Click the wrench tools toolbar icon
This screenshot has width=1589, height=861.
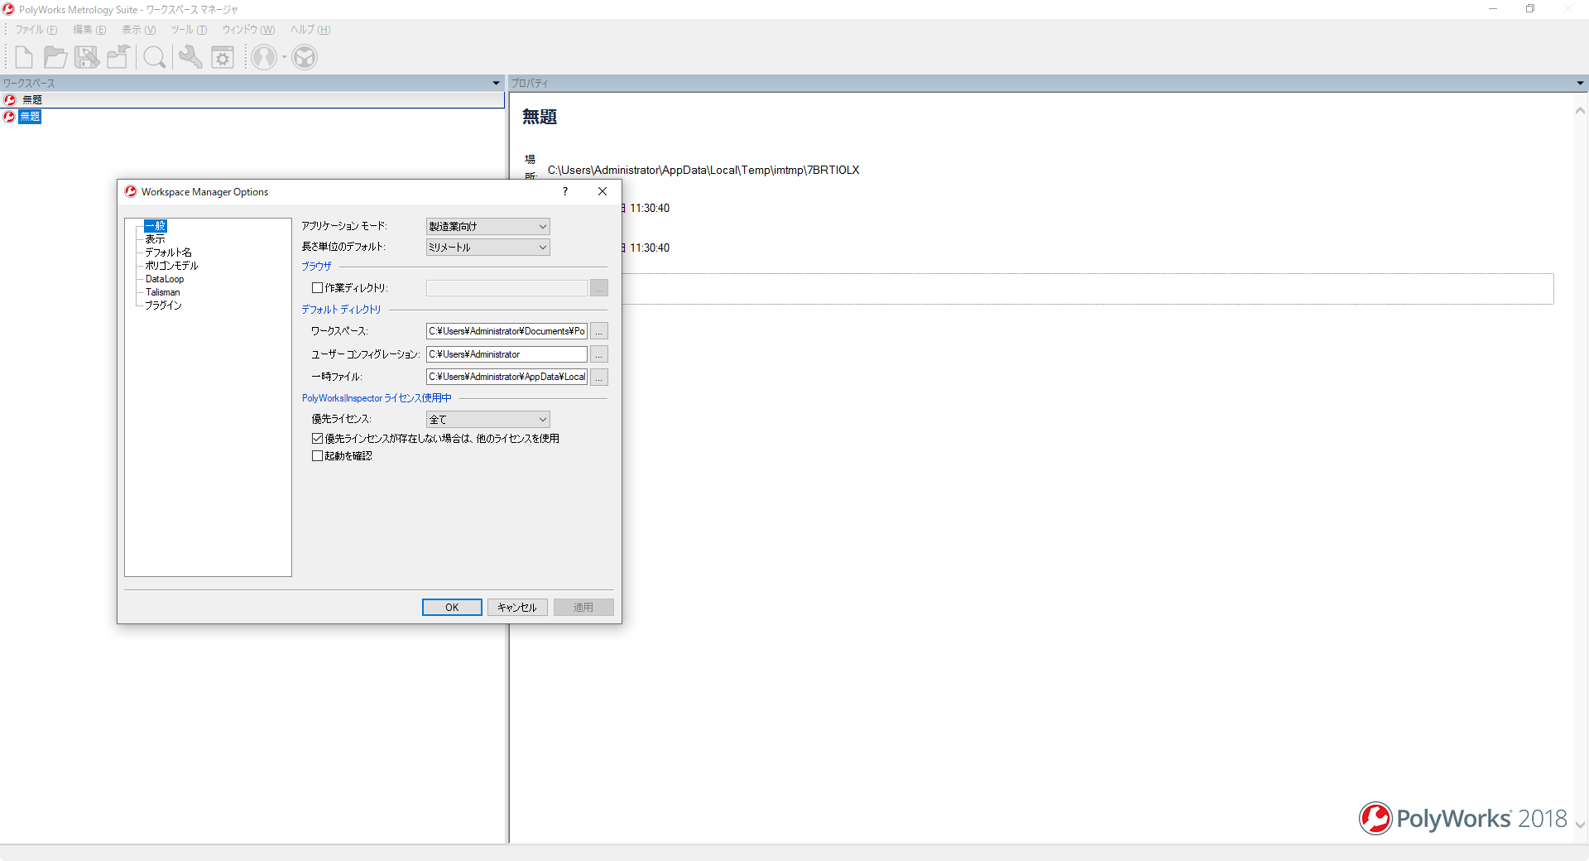pyautogui.click(x=190, y=57)
